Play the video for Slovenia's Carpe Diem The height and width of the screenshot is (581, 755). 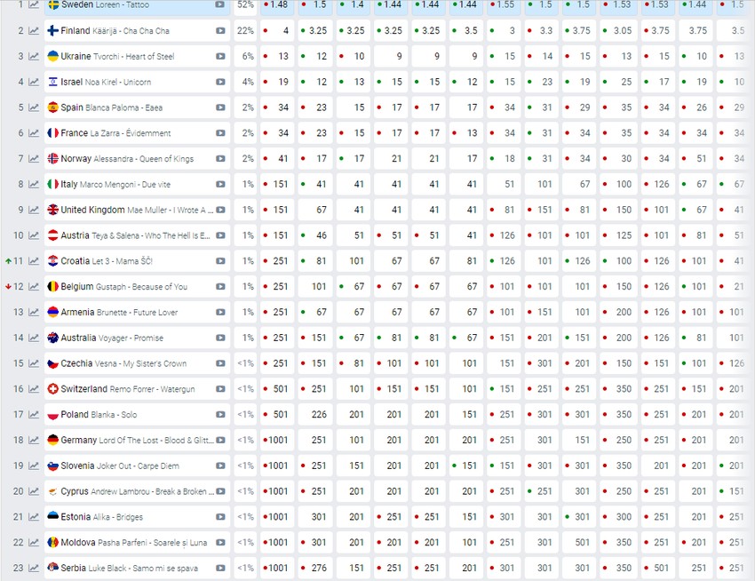[220, 466]
